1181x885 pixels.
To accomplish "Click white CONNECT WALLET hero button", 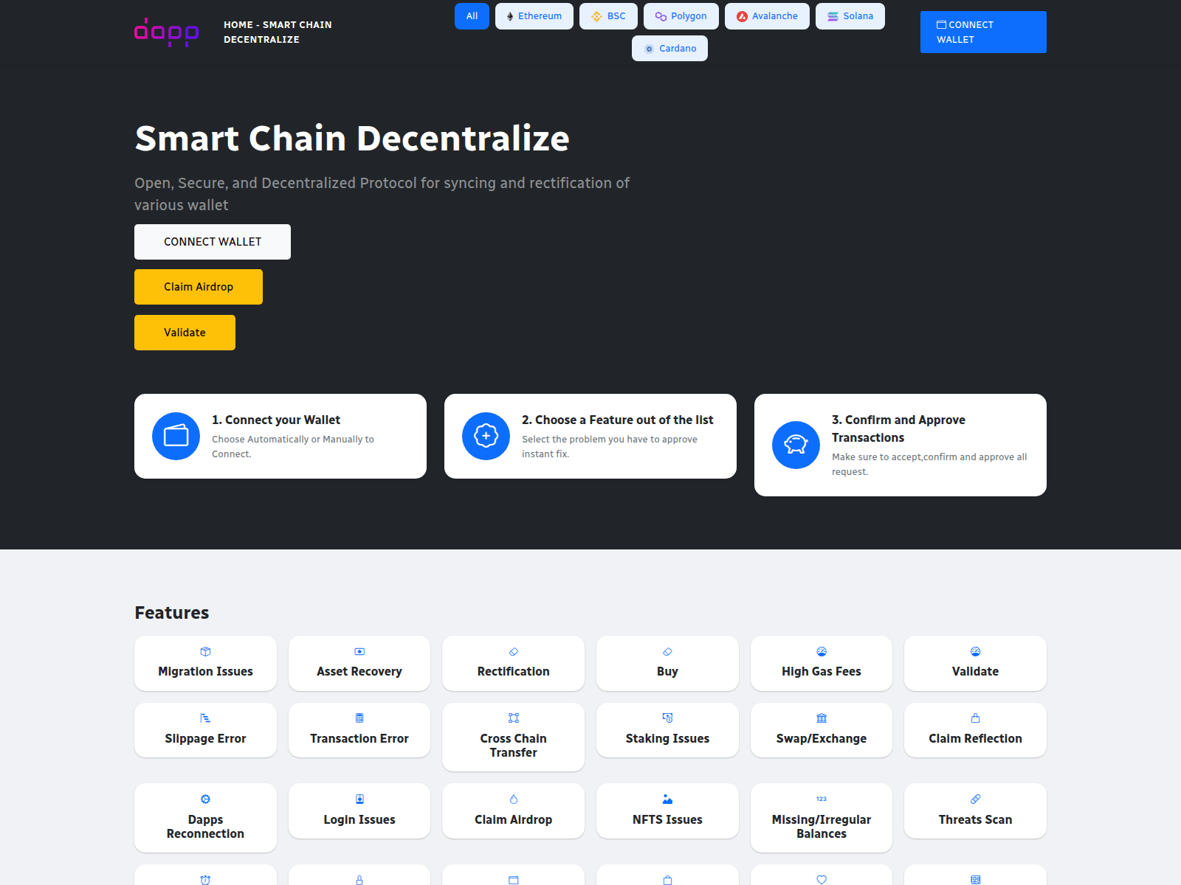I will tap(213, 242).
